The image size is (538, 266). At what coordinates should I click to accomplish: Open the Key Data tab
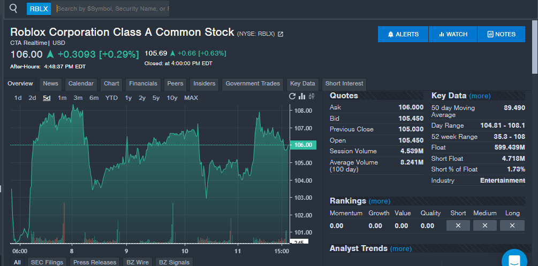(302, 84)
